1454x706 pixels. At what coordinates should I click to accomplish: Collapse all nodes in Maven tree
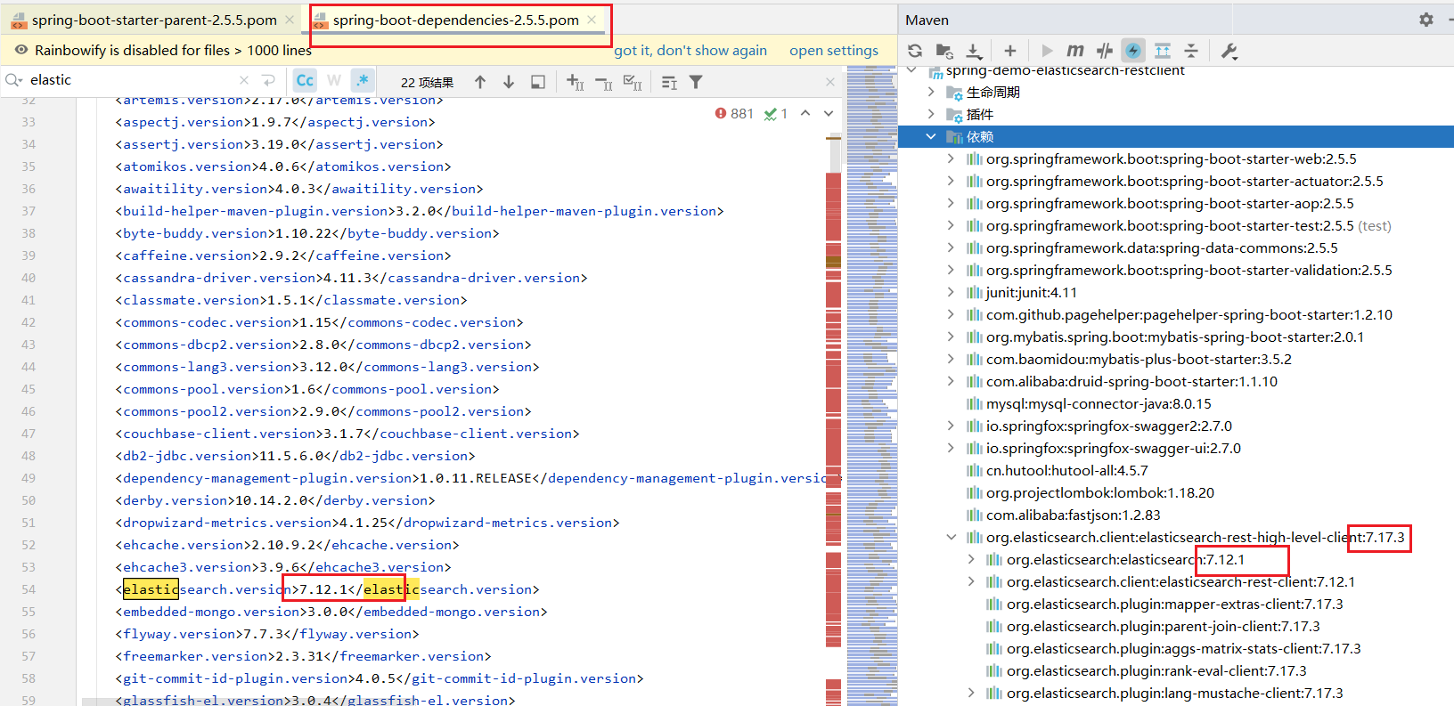click(1191, 51)
